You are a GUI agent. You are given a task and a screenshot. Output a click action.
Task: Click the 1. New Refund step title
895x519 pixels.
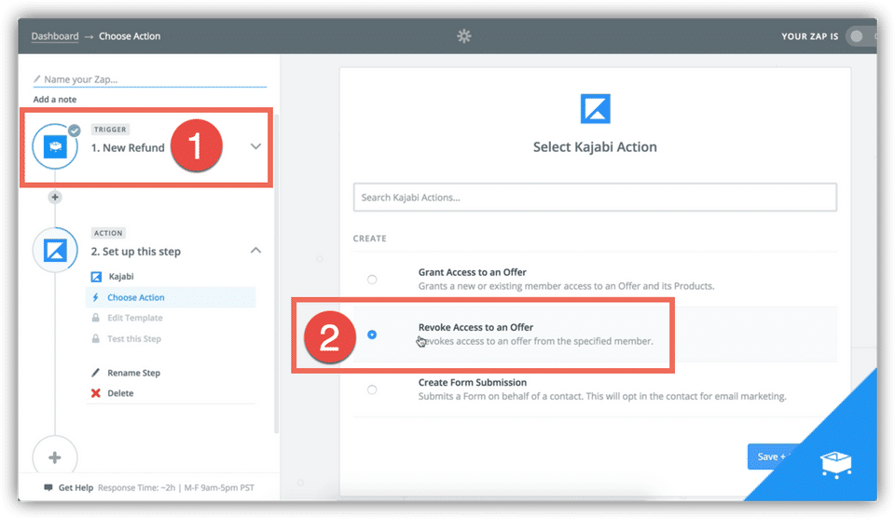click(128, 148)
